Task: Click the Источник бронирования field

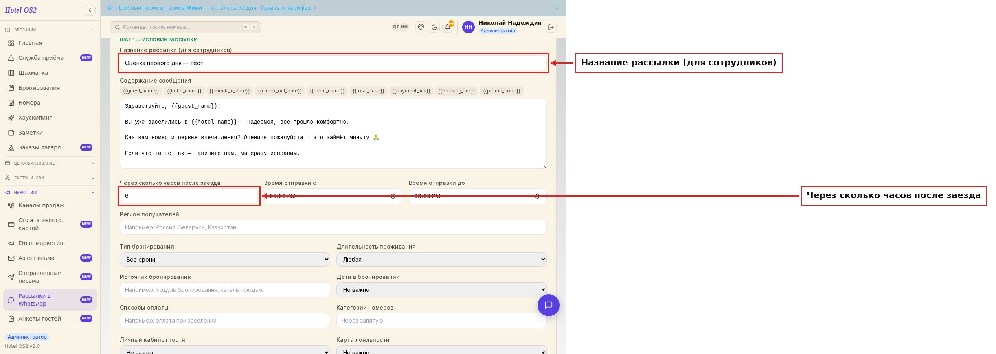Action: (225, 290)
